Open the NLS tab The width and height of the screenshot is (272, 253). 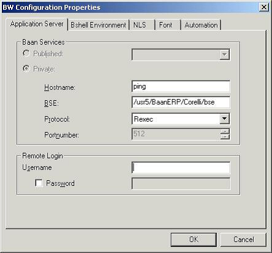142,25
